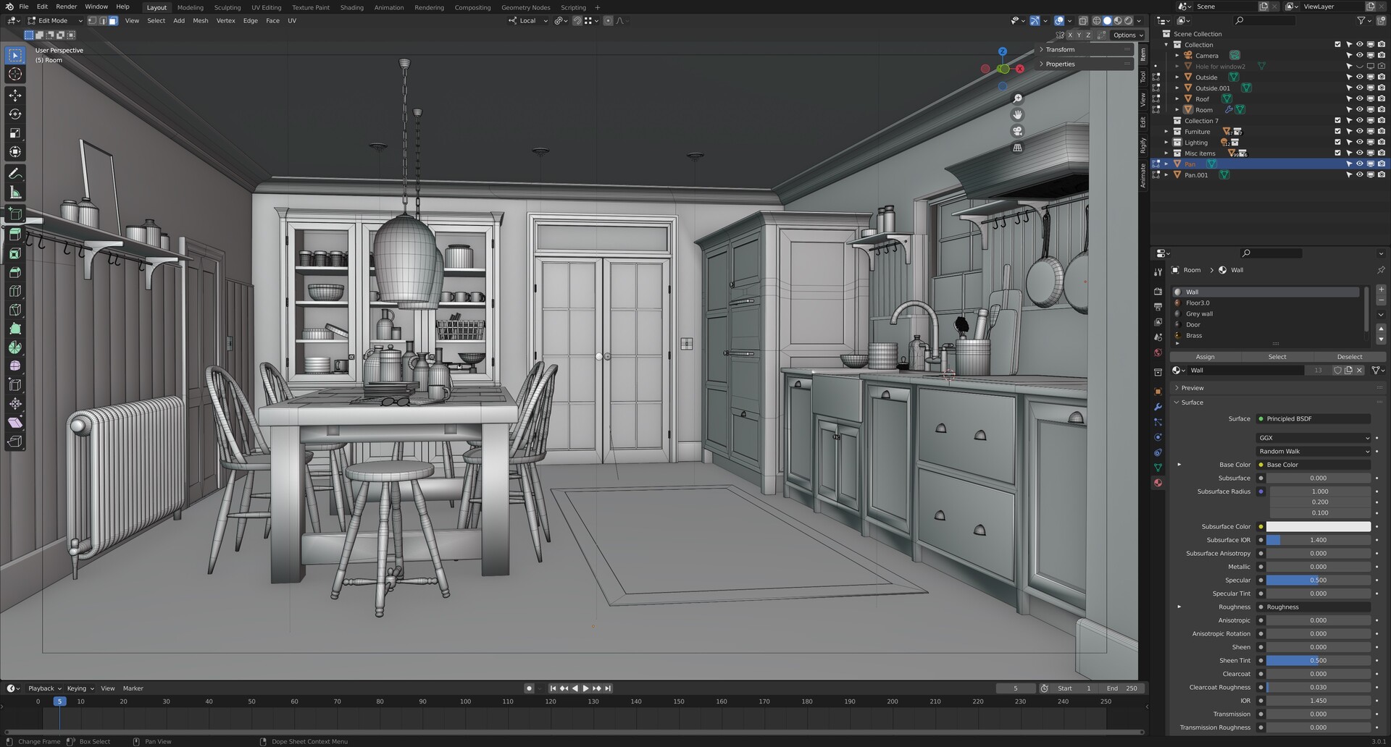Open the Physics properties tab

click(x=1158, y=437)
